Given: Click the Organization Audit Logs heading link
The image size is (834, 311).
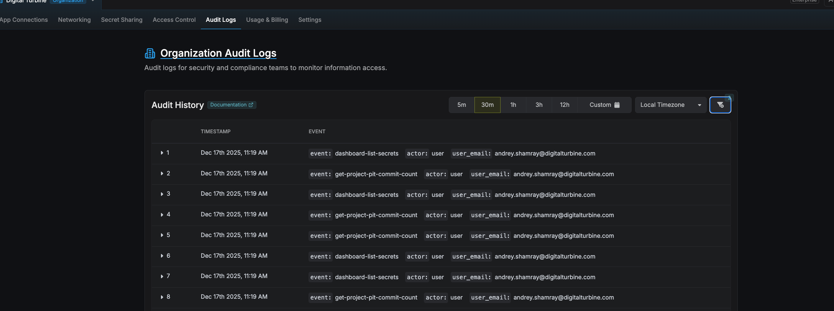Looking at the screenshot, I should pos(218,53).
